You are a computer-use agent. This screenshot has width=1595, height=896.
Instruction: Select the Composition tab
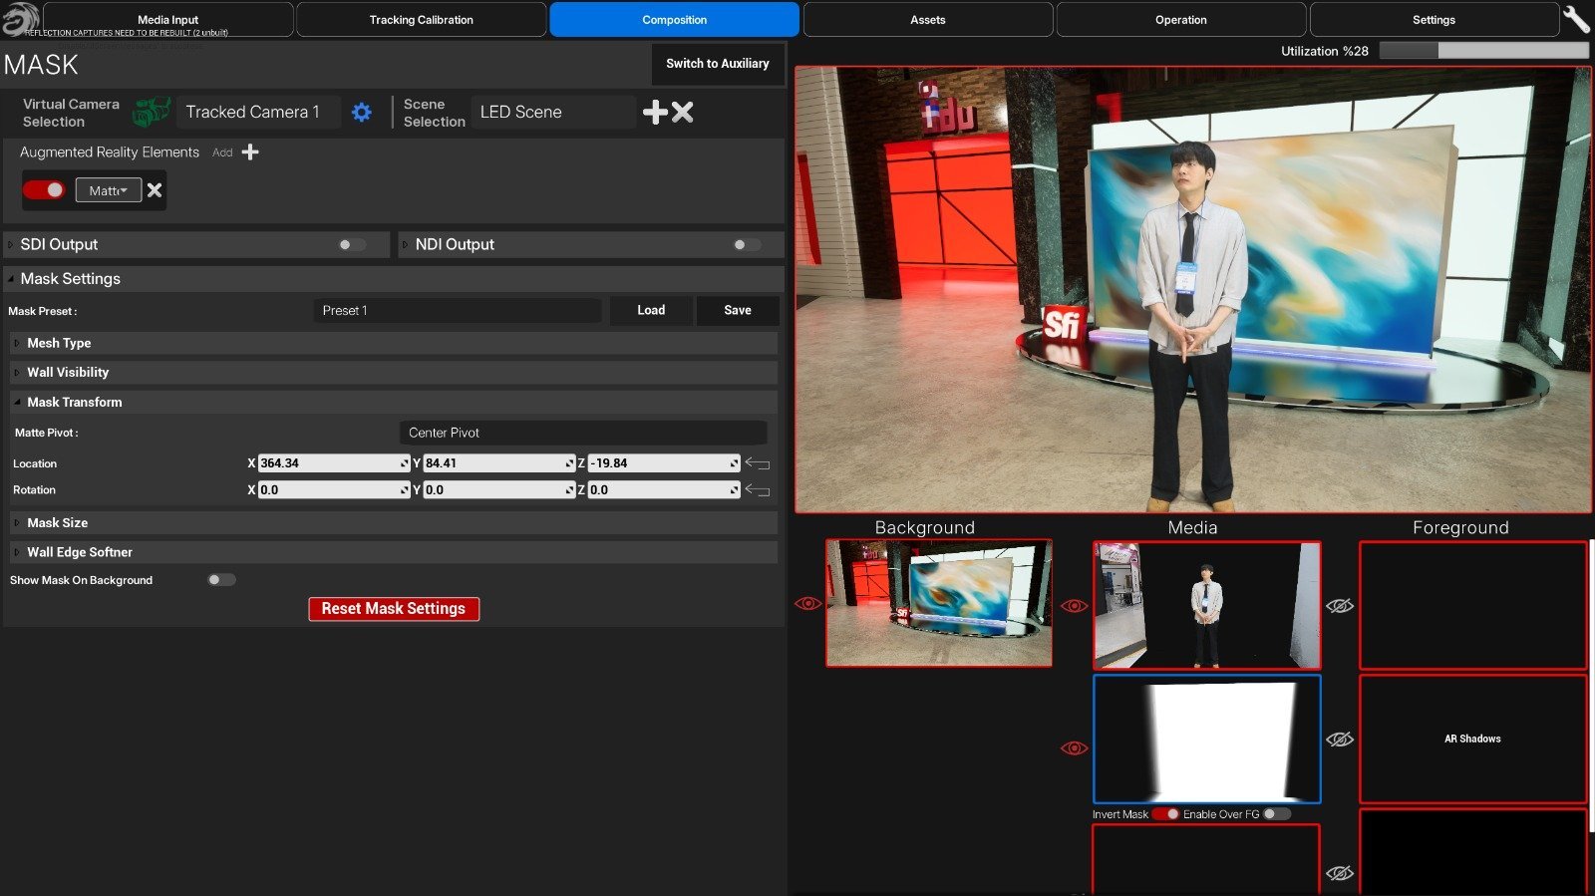click(675, 20)
